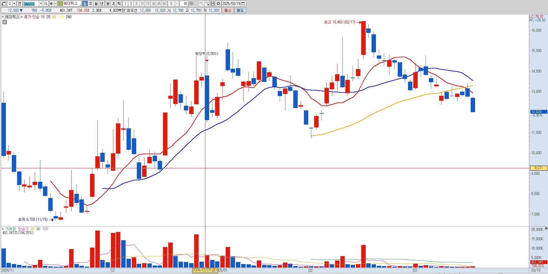
Task: Click the 에이럭스 chart legend label
Action: tap(12, 17)
